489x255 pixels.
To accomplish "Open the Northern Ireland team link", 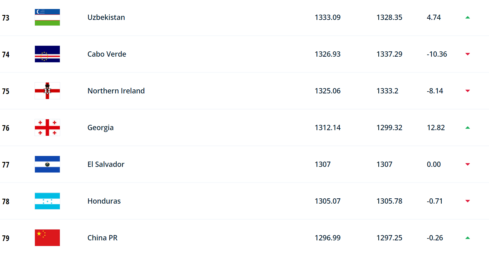I will click(116, 91).
